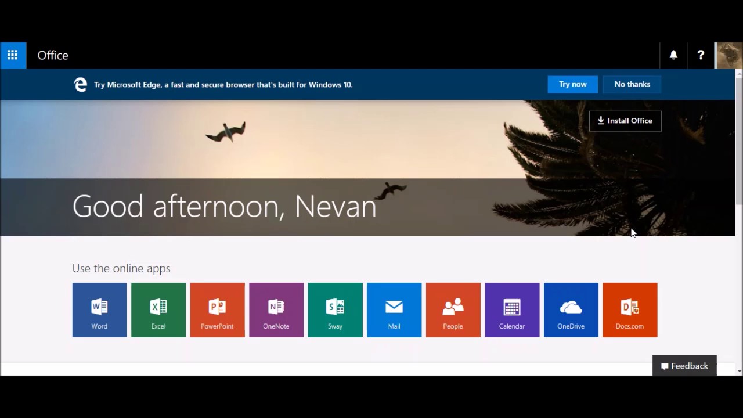Click the vertical scrollbar thumb

pyautogui.click(x=739, y=140)
